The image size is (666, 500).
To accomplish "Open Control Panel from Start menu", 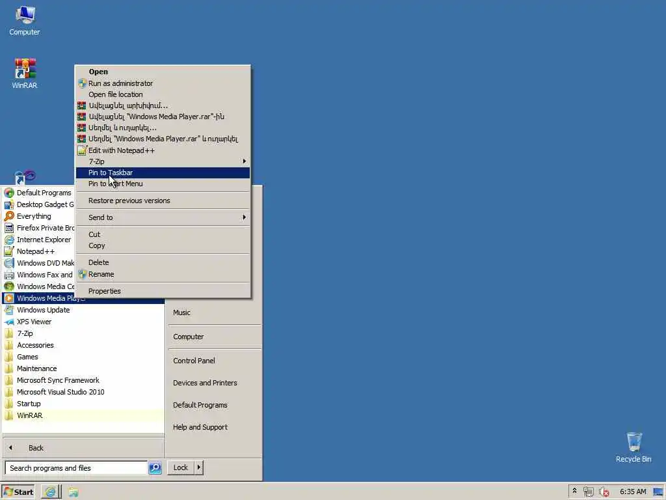I will click(215, 361).
